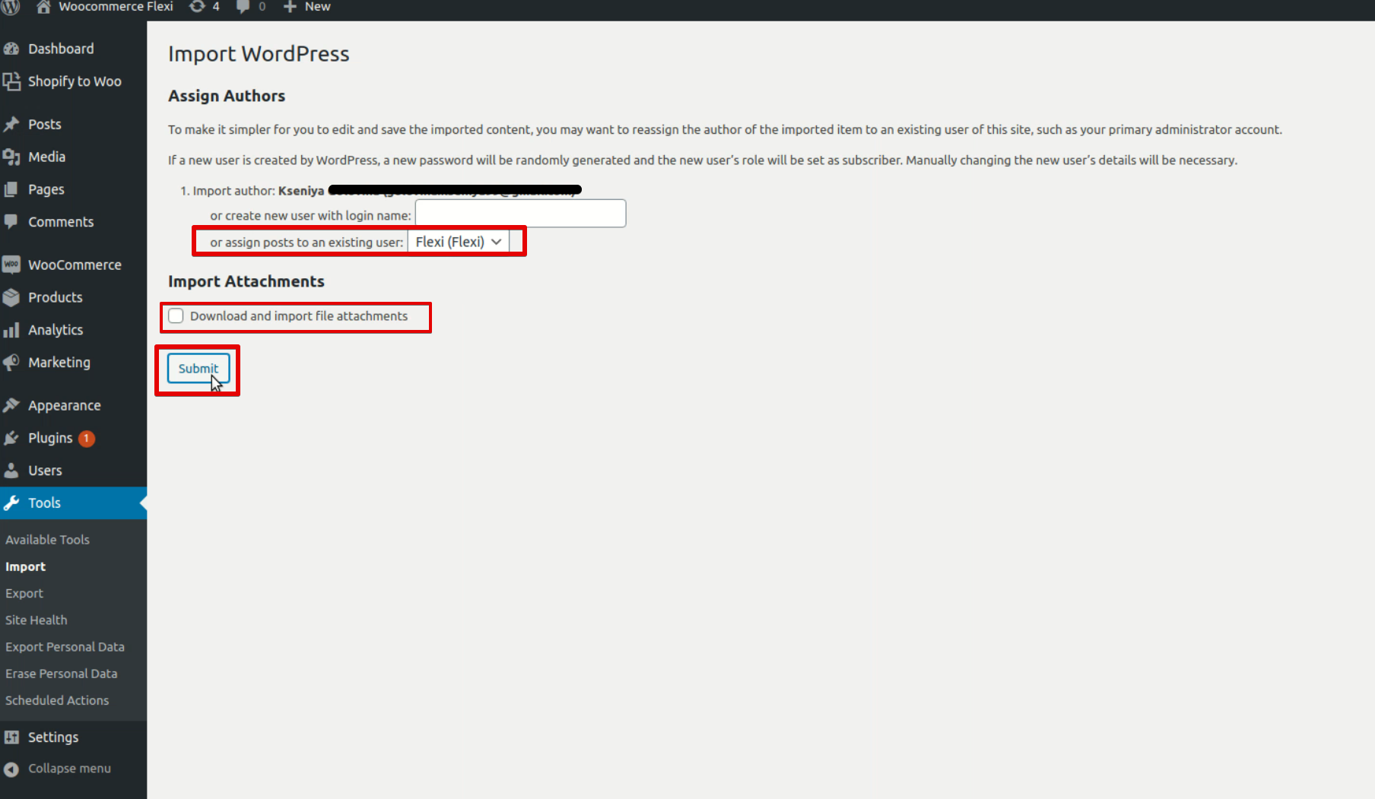Click the WooCommerce logo icon
Viewport: 1375px width, 799px height.
pyautogui.click(x=11, y=265)
